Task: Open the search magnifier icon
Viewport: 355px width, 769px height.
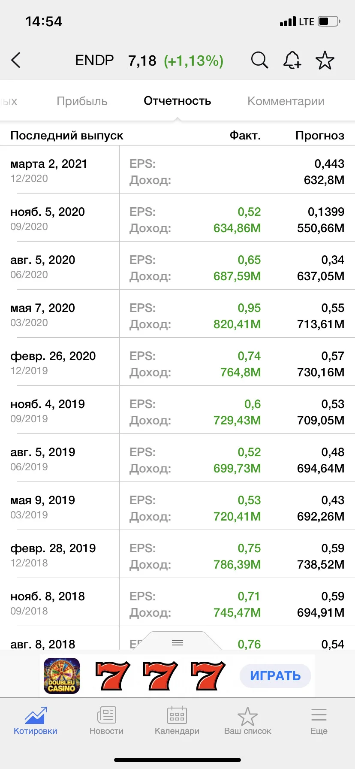Action: click(x=259, y=61)
